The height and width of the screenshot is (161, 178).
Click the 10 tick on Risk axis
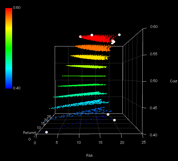click(x=79, y=142)
